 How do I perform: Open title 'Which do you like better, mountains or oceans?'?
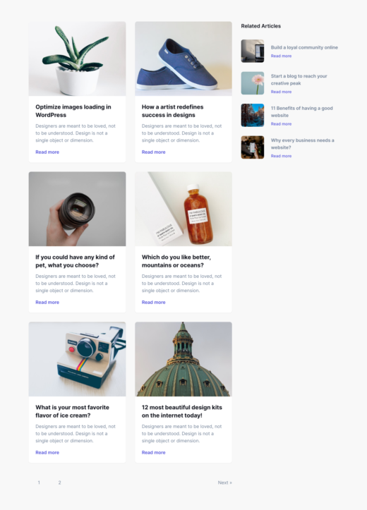coord(176,261)
